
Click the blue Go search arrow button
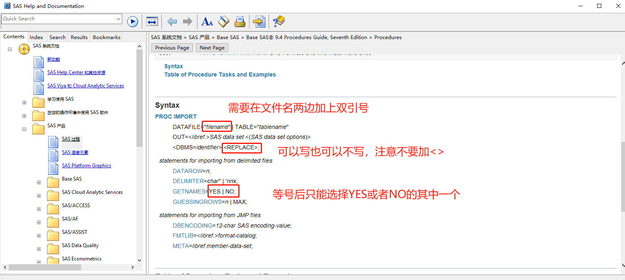[x=133, y=22]
